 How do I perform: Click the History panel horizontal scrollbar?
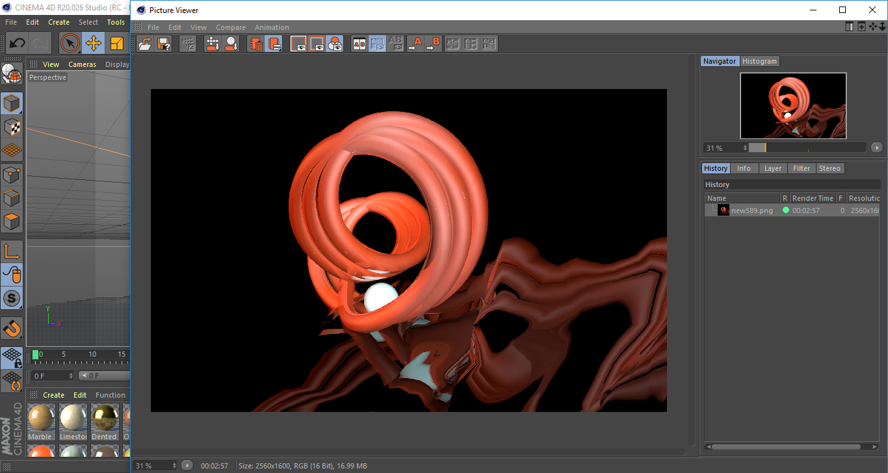(786, 447)
